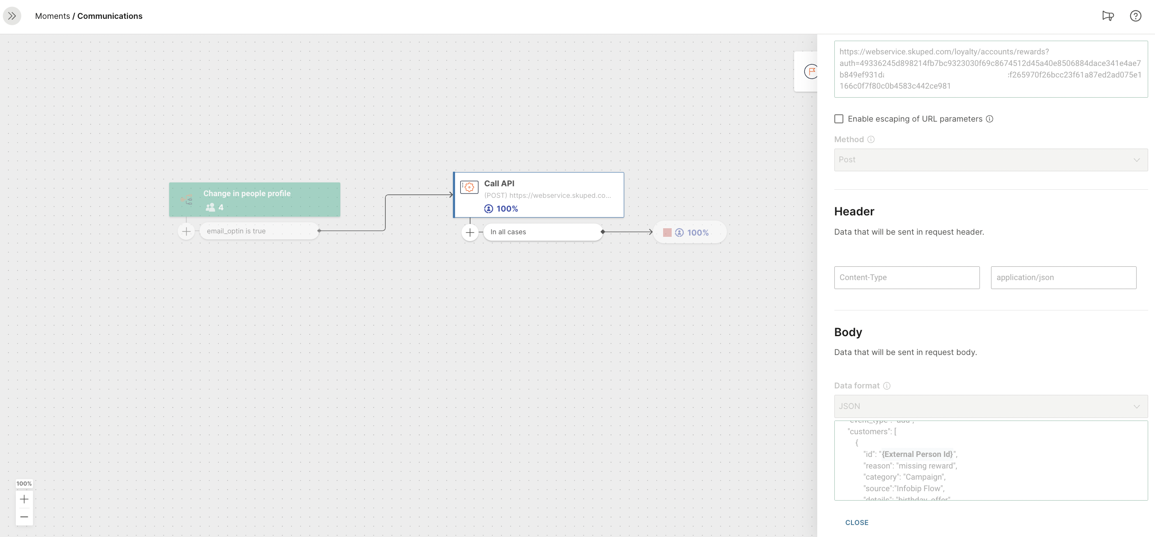Select the 'In all cases' condition pill
Screen dimensions: 1155x537
(542, 232)
